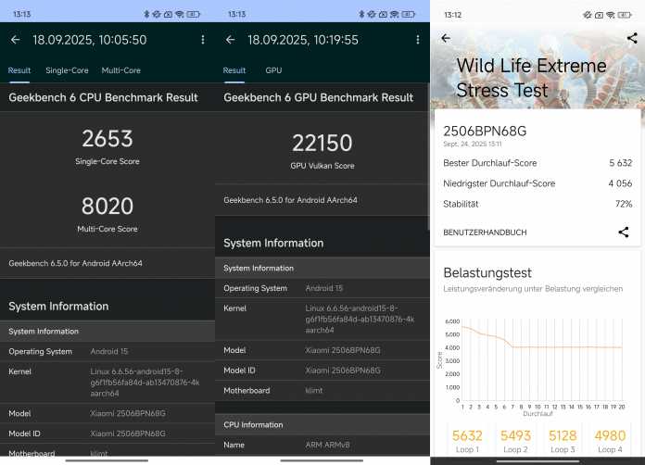The width and height of the screenshot is (645, 465).
Task: Tap Geekbench 6.5.0 version text in CPU screen
Action: click(75, 263)
